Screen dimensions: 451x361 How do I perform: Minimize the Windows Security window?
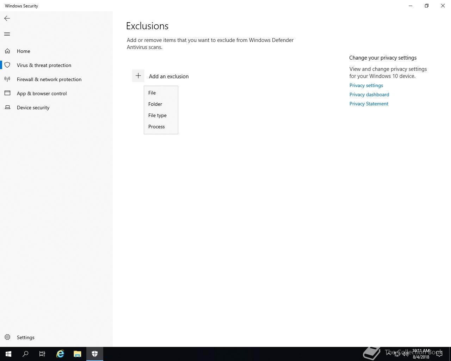tap(410, 6)
